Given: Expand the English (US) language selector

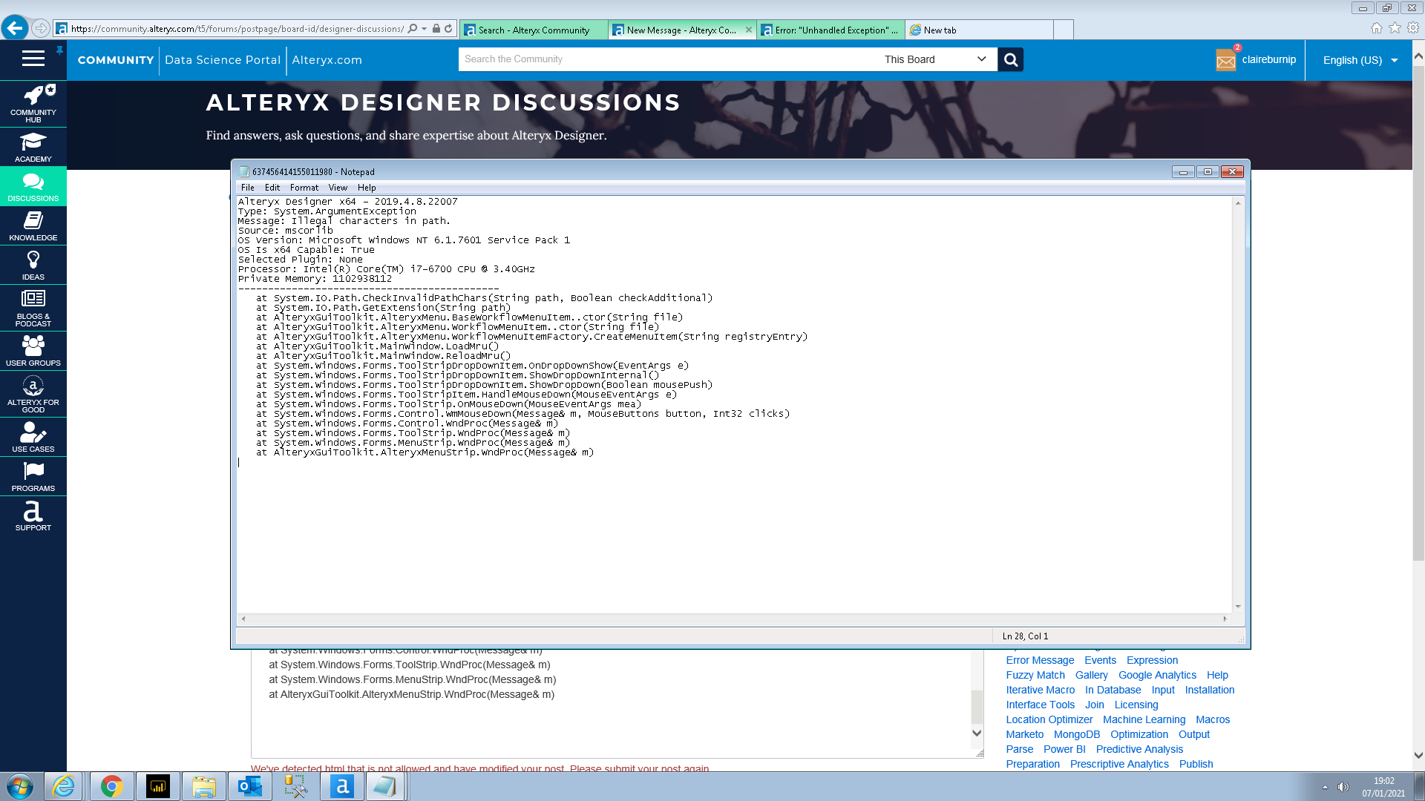Looking at the screenshot, I should (x=1358, y=60).
